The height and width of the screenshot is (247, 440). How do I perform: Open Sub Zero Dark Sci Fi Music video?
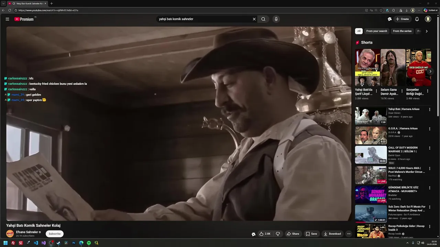pos(371,214)
